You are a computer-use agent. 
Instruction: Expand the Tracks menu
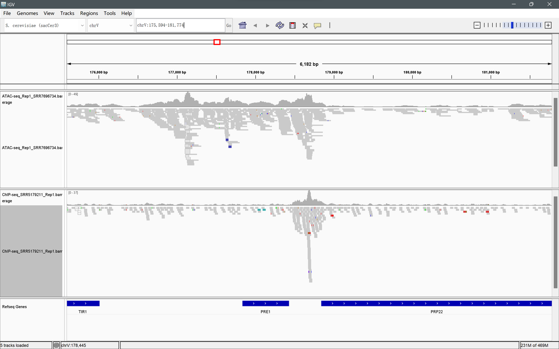click(x=67, y=13)
